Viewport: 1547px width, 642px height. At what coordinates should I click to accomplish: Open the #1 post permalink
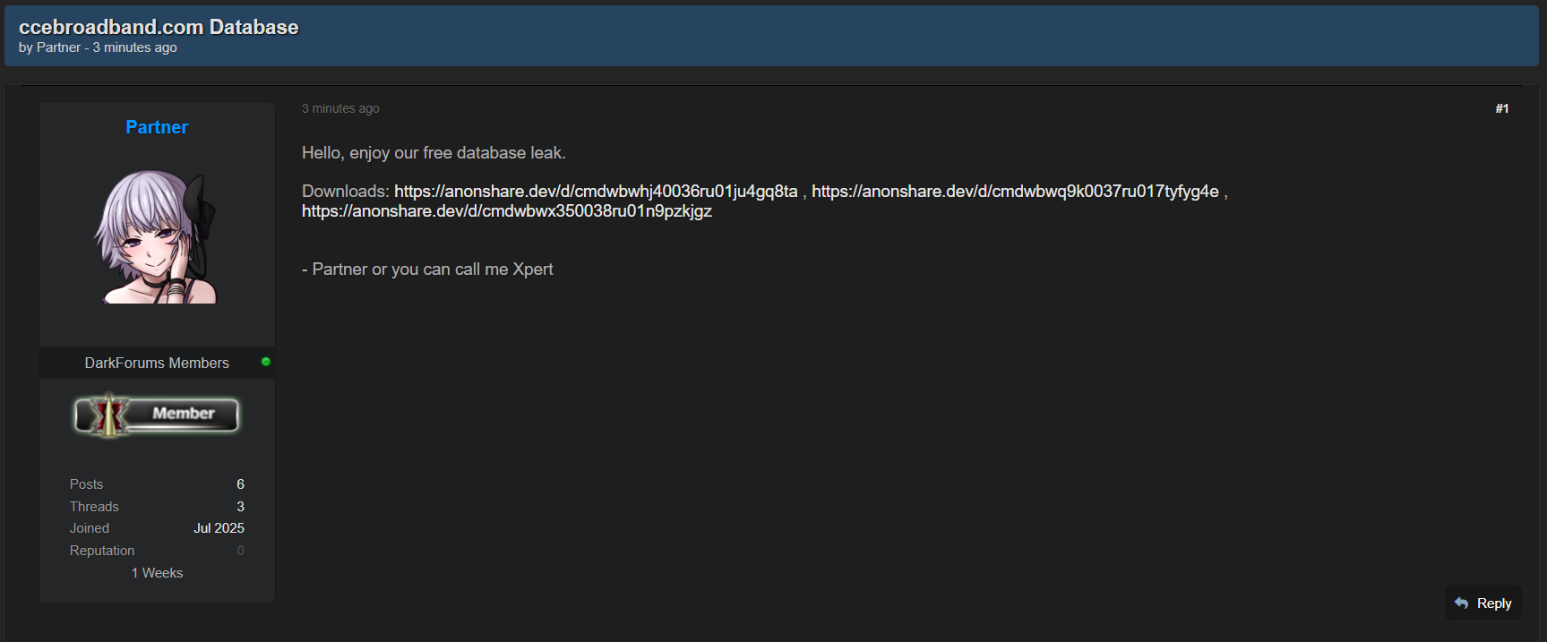pos(1501,108)
